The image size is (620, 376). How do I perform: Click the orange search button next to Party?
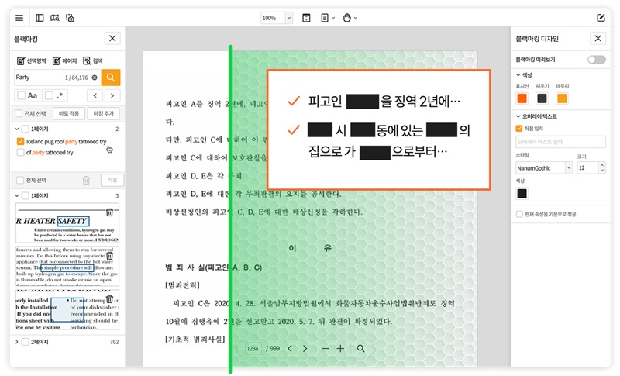[112, 77]
